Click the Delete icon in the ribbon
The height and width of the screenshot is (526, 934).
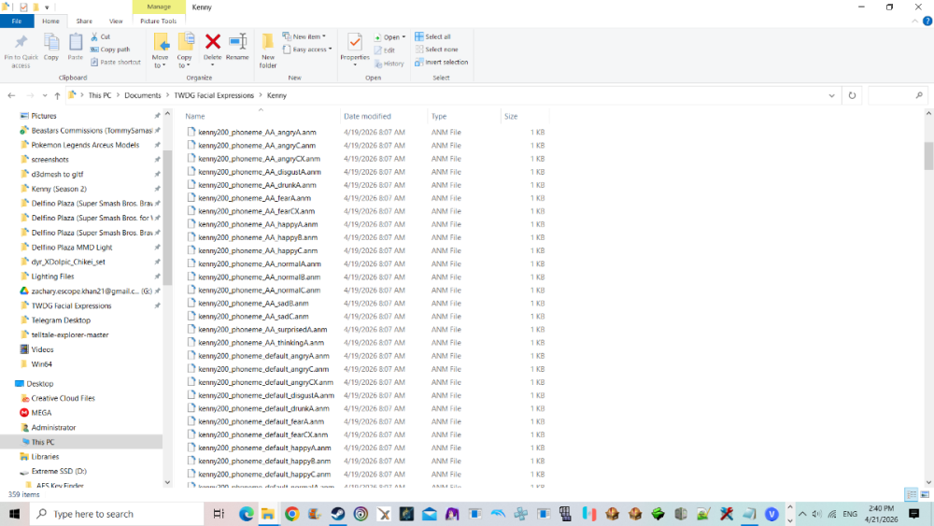pyautogui.click(x=213, y=42)
